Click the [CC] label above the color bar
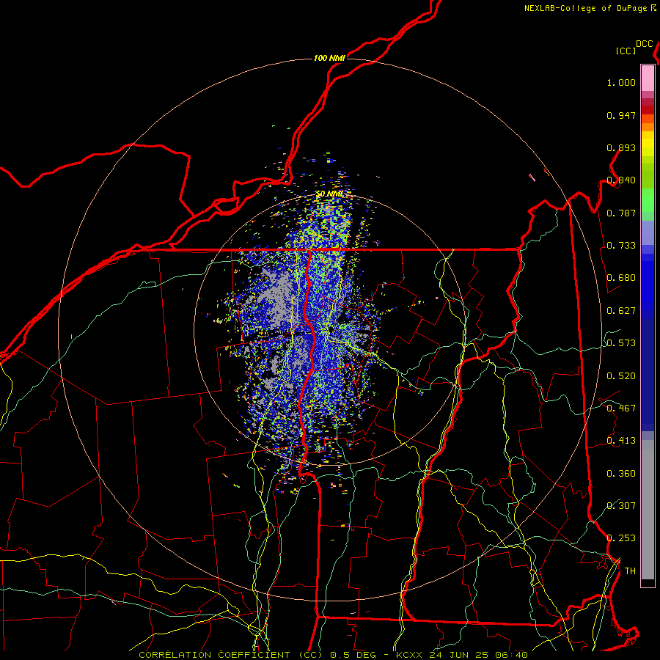Screen dimensions: 660x660 pyautogui.click(x=626, y=51)
